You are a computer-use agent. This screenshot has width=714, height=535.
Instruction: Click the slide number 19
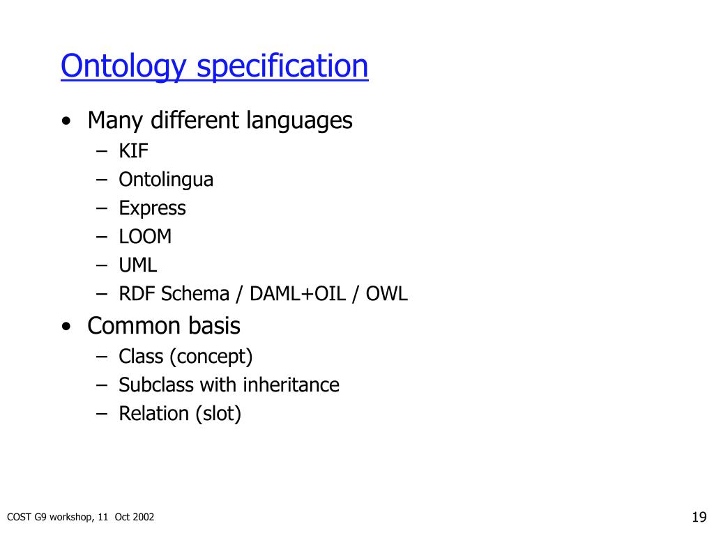699,518
